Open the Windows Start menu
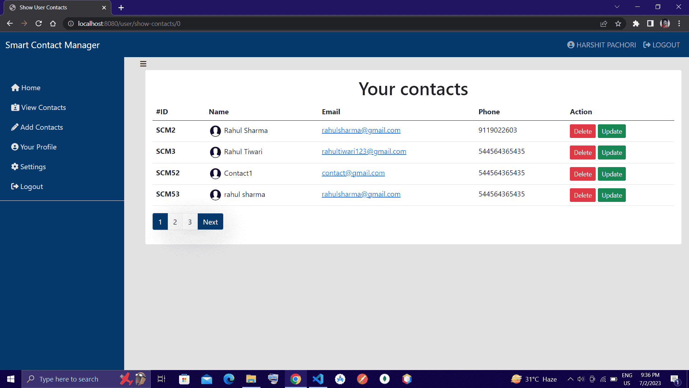689x388 pixels. click(x=11, y=379)
